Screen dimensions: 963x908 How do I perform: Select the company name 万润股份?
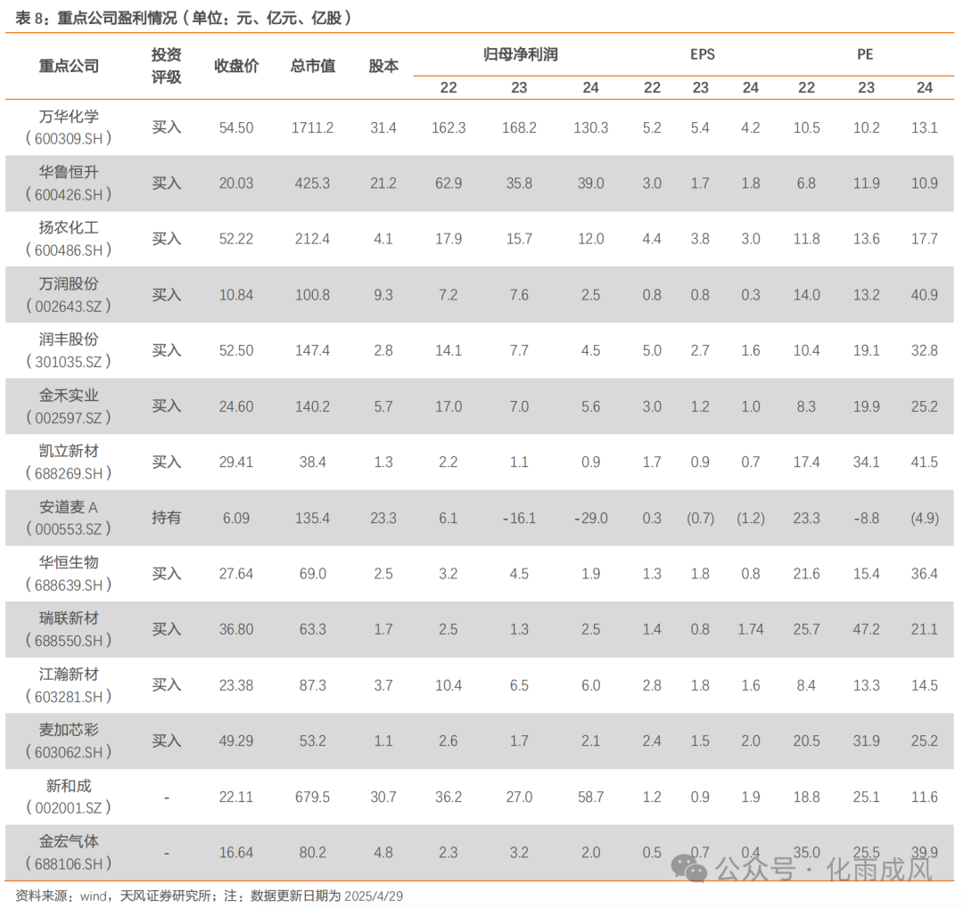coord(69,283)
